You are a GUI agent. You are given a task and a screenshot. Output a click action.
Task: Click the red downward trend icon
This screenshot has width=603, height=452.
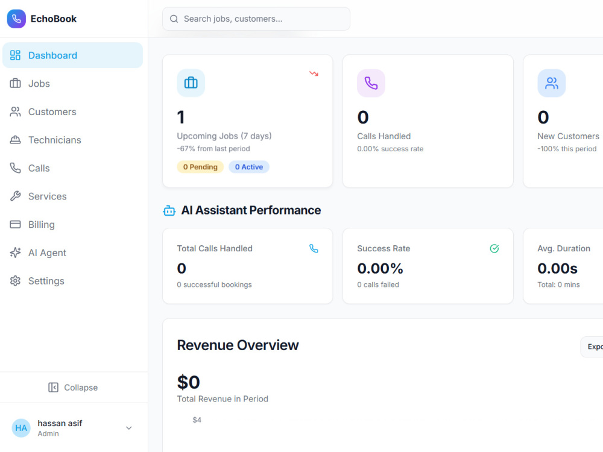(x=314, y=74)
